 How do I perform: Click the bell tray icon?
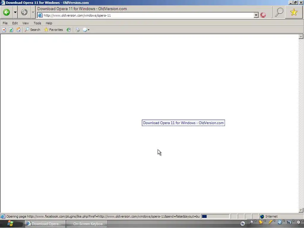pos(261,222)
